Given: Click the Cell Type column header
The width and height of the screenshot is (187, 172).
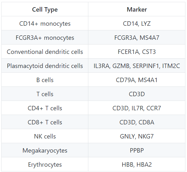Looking at the screenshot, I should [x=45, y=9].
